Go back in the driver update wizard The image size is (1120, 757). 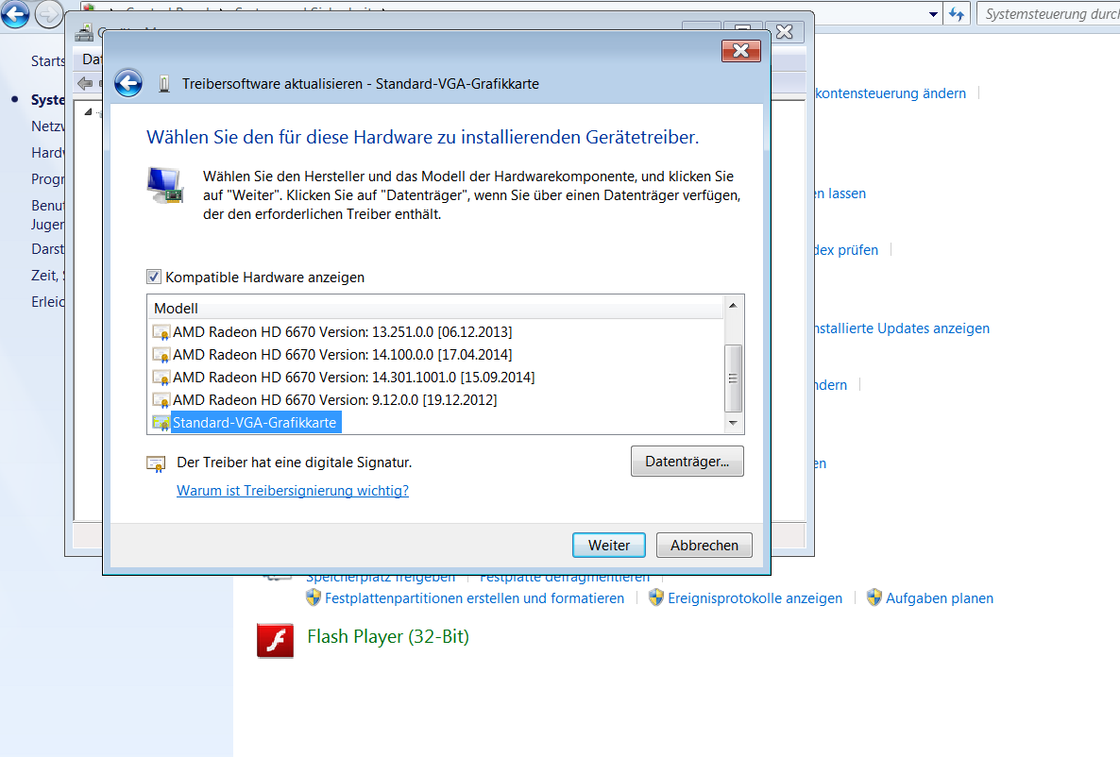tap(128, 84)
